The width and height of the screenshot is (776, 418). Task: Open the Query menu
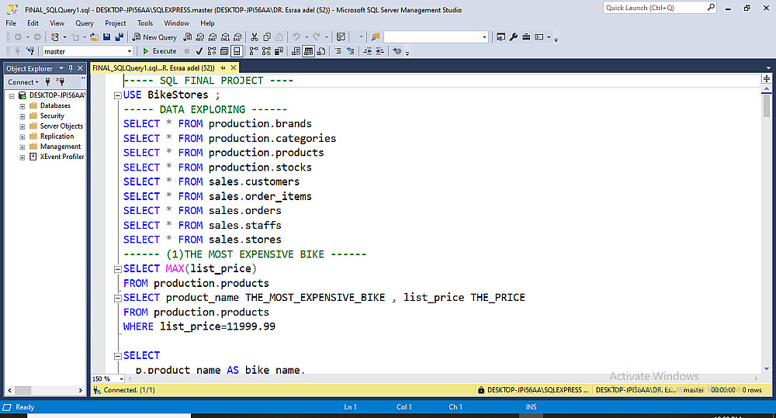85,23
